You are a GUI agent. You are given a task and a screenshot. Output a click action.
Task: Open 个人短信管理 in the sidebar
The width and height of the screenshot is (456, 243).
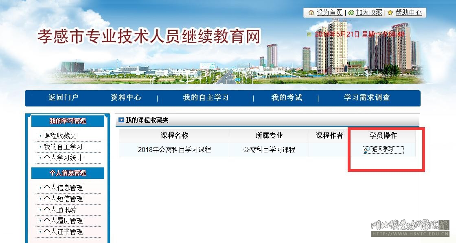63,199
